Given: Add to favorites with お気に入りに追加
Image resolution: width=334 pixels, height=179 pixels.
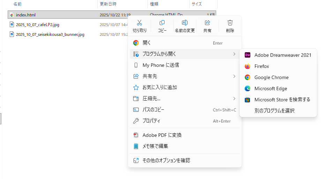Looking at the screenshot, I should (x=160, y=87).
